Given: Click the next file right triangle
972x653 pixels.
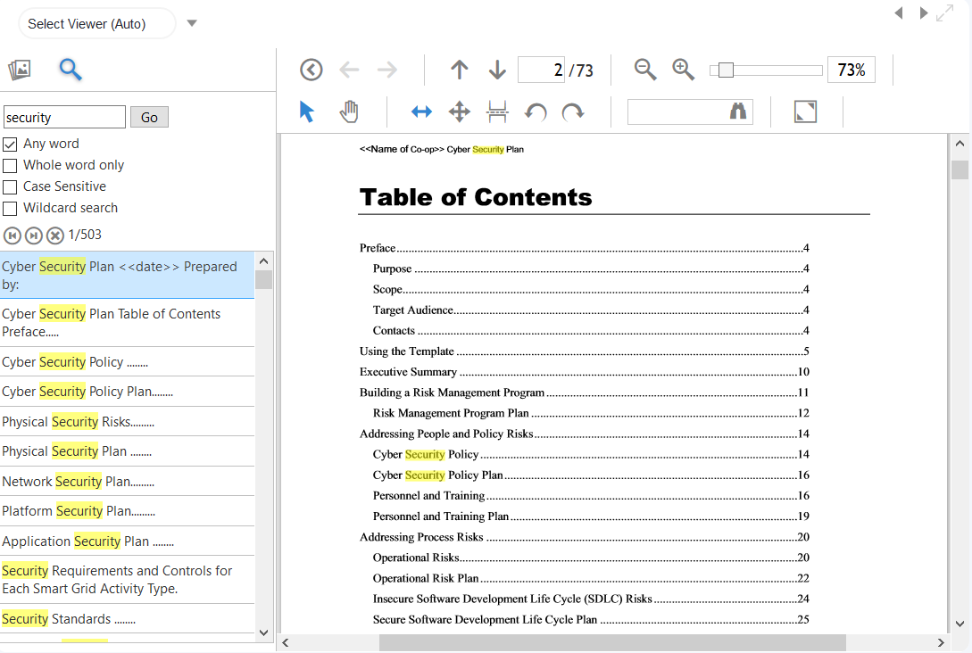Looking at the screenshot, I should pos(924,13).
